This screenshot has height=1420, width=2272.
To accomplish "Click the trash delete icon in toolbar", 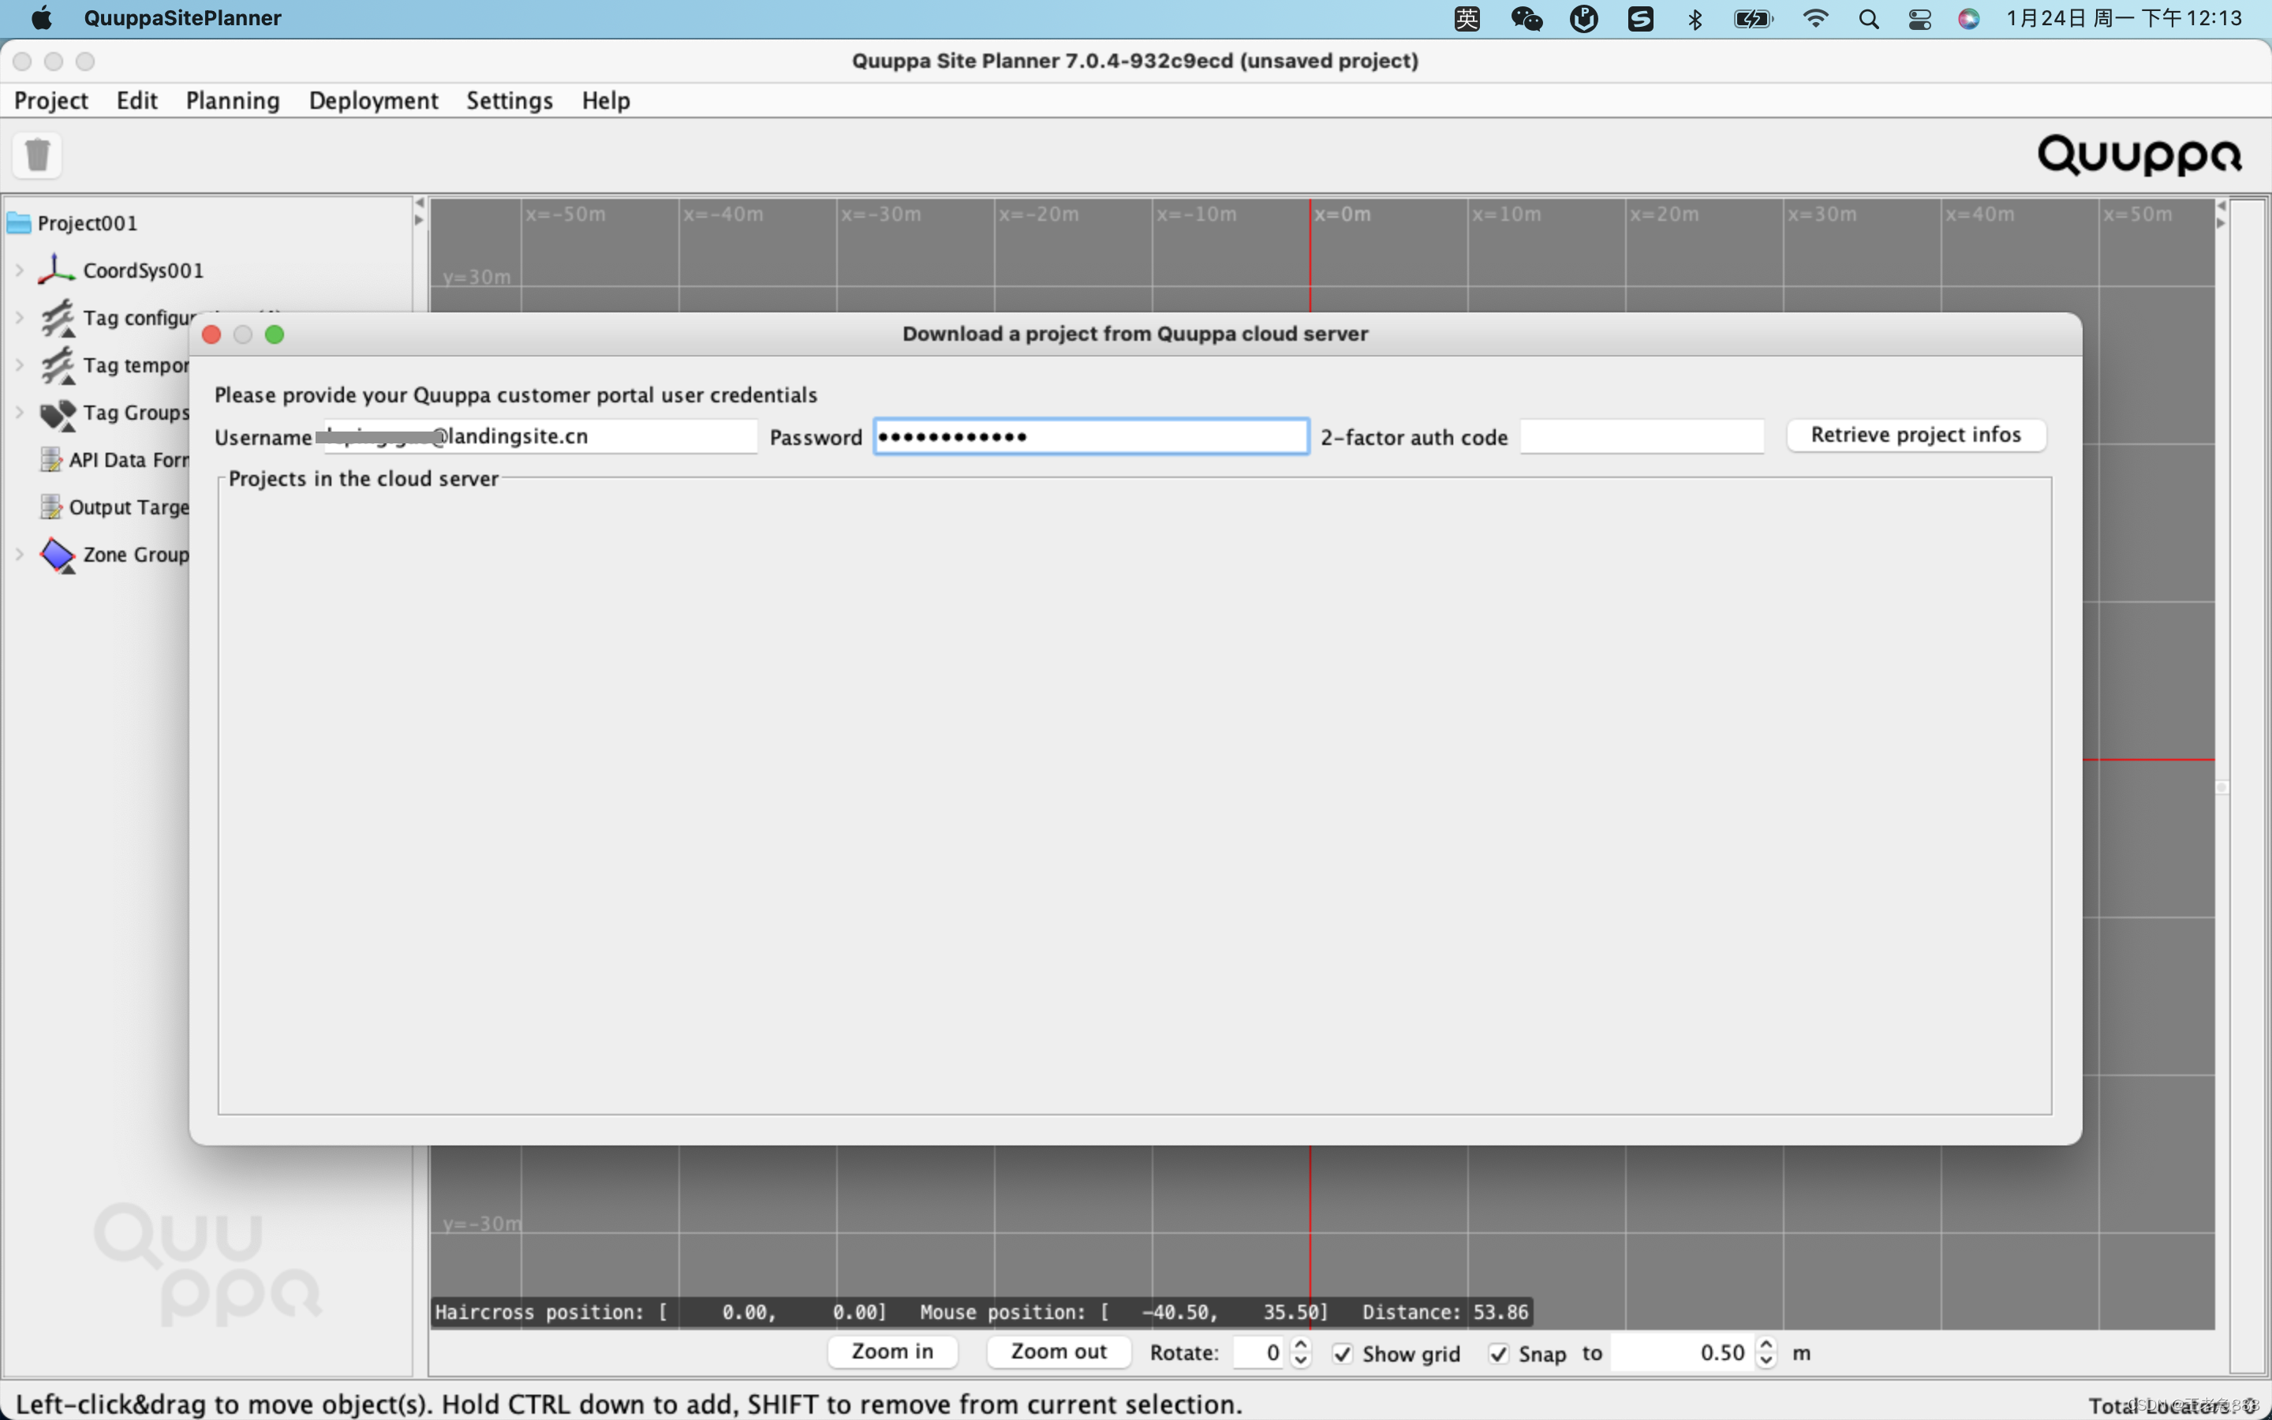I will [x=38, y=155].
